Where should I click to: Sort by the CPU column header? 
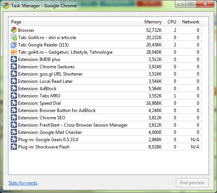pos(171,22)
